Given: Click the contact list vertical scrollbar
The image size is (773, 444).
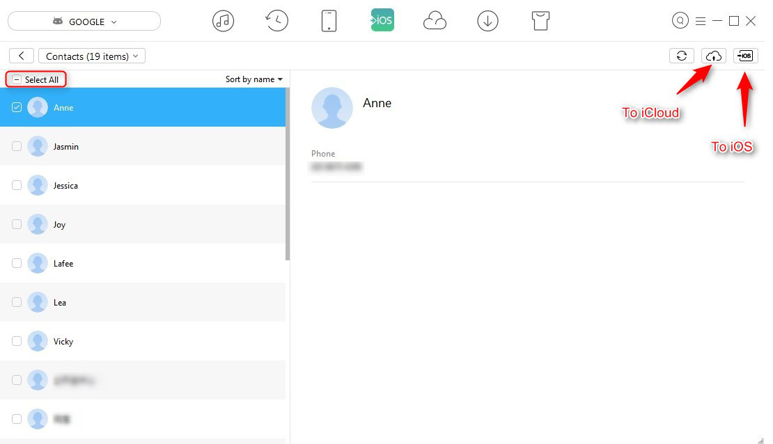Looking at the screenshot, I should pyautogui.click(x=288, y=174).
